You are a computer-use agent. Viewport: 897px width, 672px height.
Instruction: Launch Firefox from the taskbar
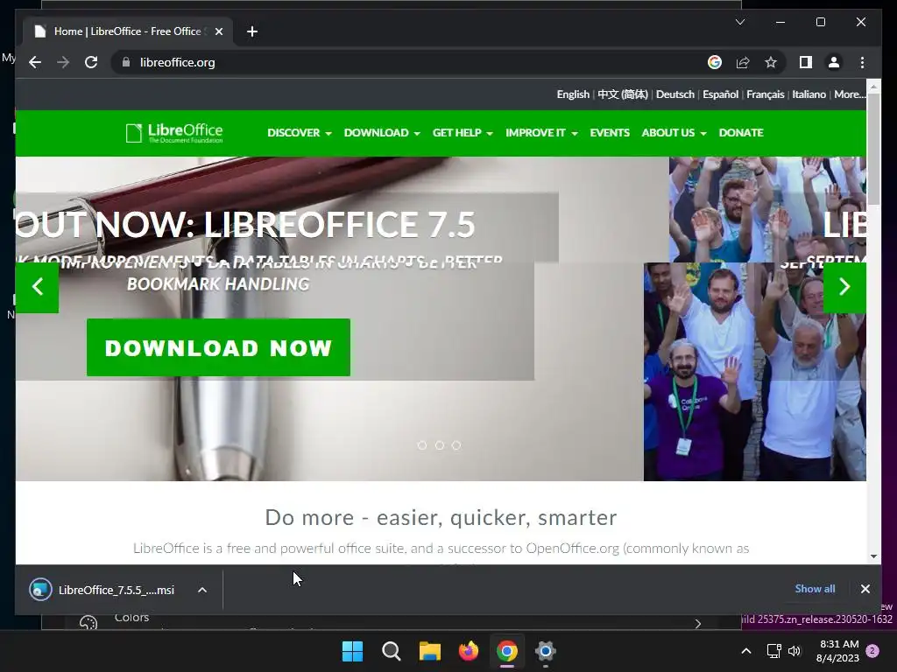(x=469, y=651)
